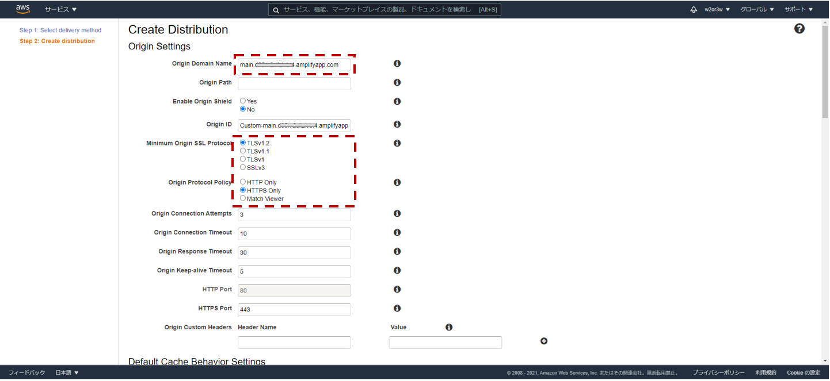Click the search magnifier icon
Screen dimensions: 830x381
pyautogui.click(x=276, y=10)
